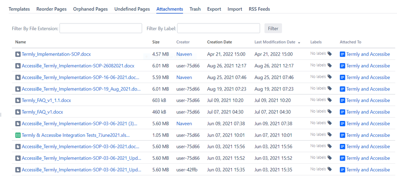Click page icon in Attached To for user-42ffb row
The width and height of the screenshot is (397, 182).
tap(342, 170)
